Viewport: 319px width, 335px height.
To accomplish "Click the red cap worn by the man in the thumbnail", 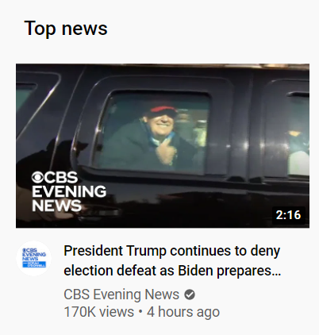I will click(x=161, y=111).
